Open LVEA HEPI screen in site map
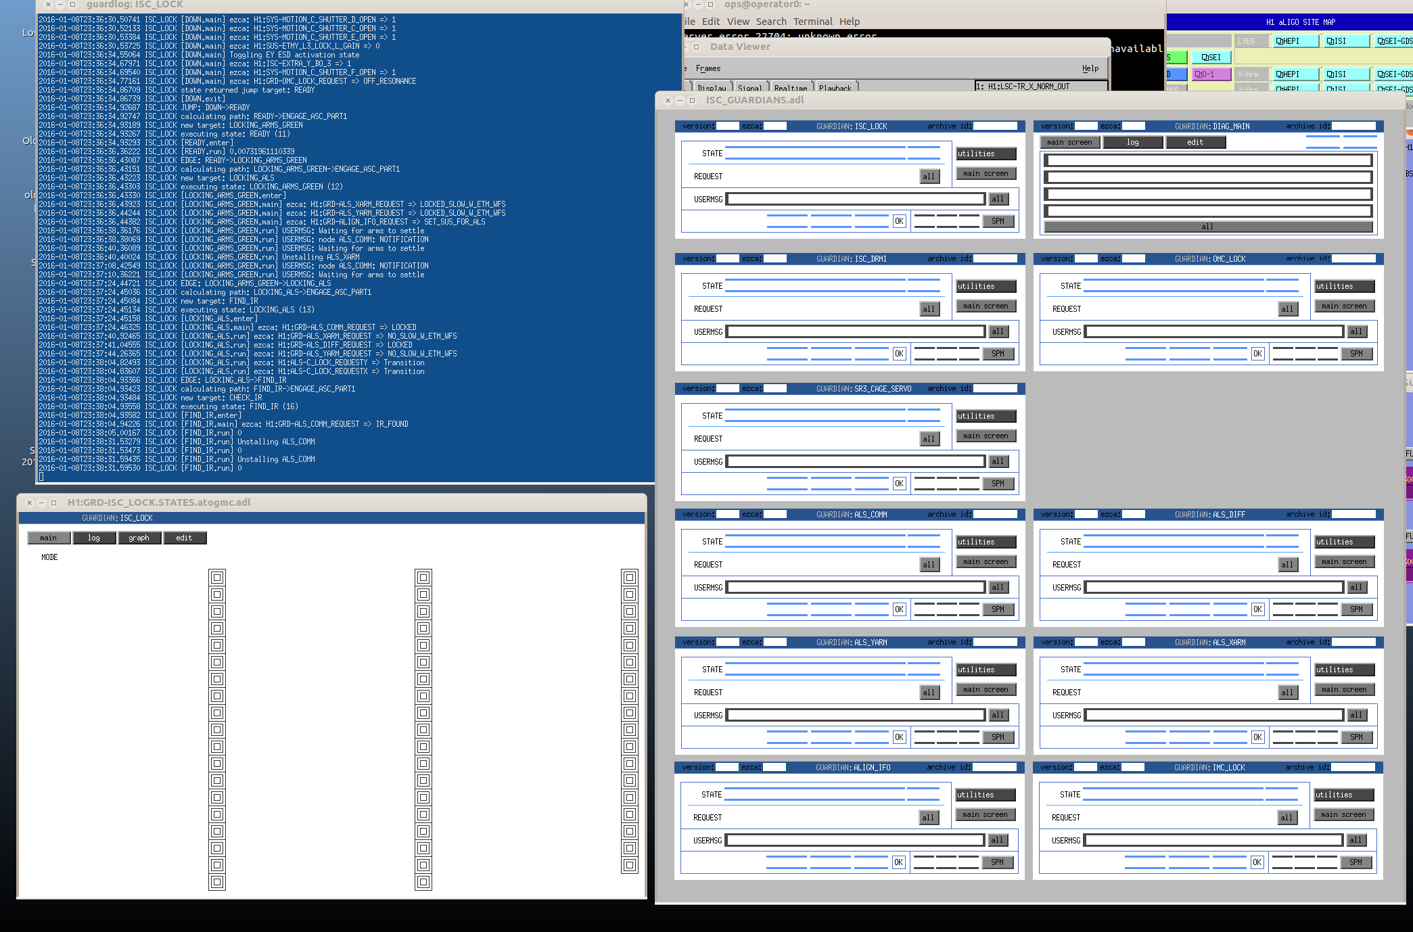The width and height of the screenshot is (1413, 932). [x=1295, y=41]
